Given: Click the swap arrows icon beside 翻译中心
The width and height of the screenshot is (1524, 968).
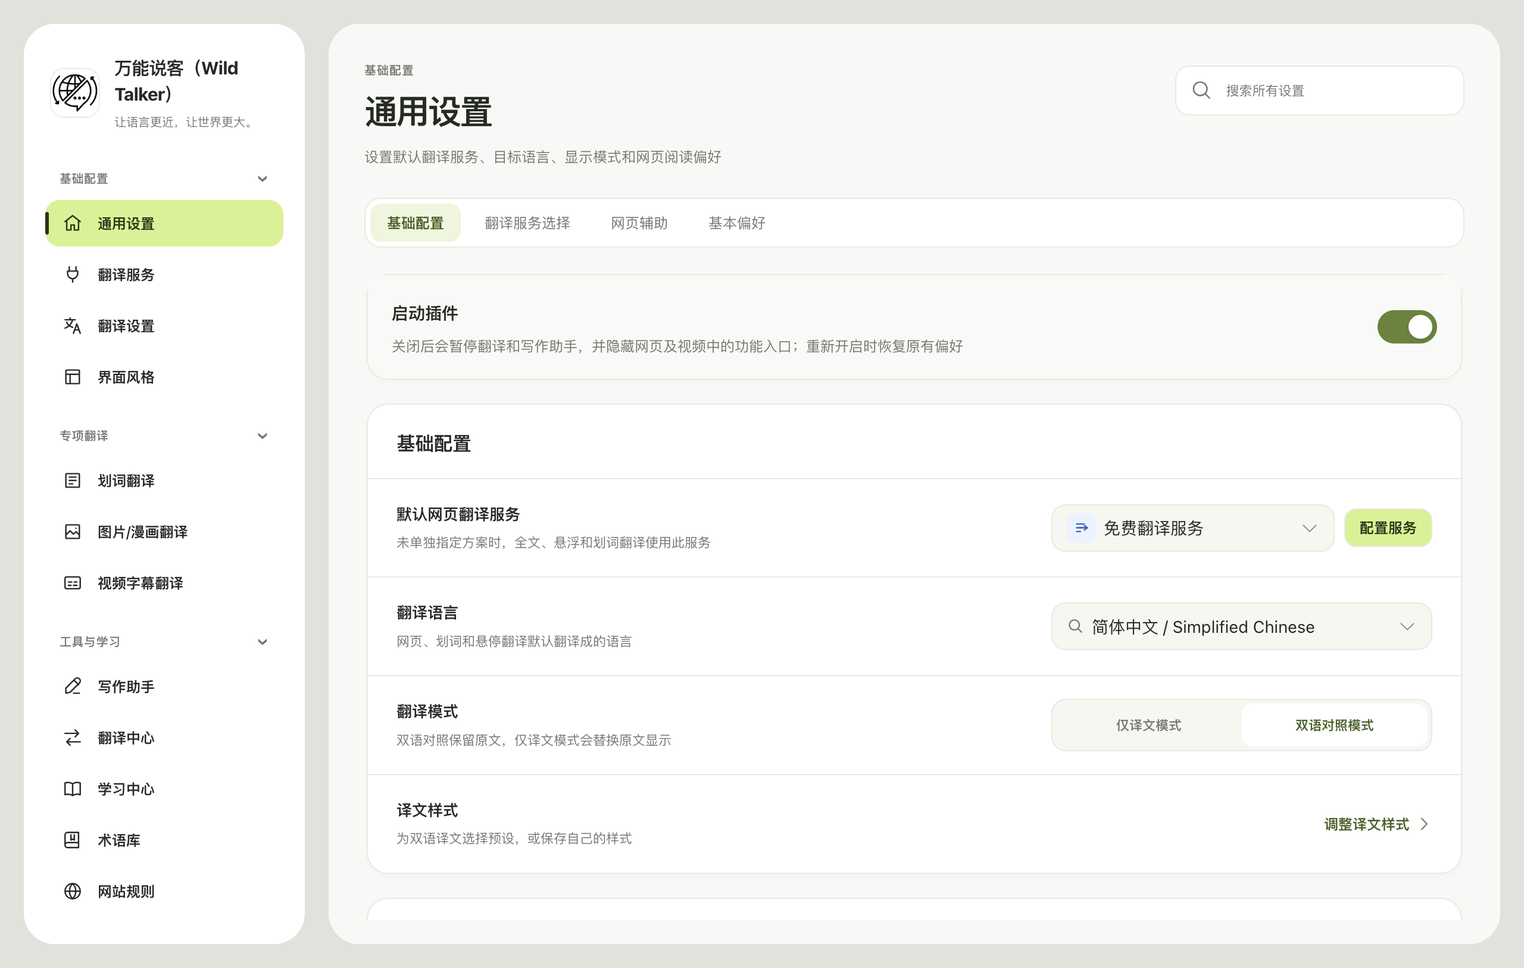Looking at the screenshot, I should tap(73, 737).
